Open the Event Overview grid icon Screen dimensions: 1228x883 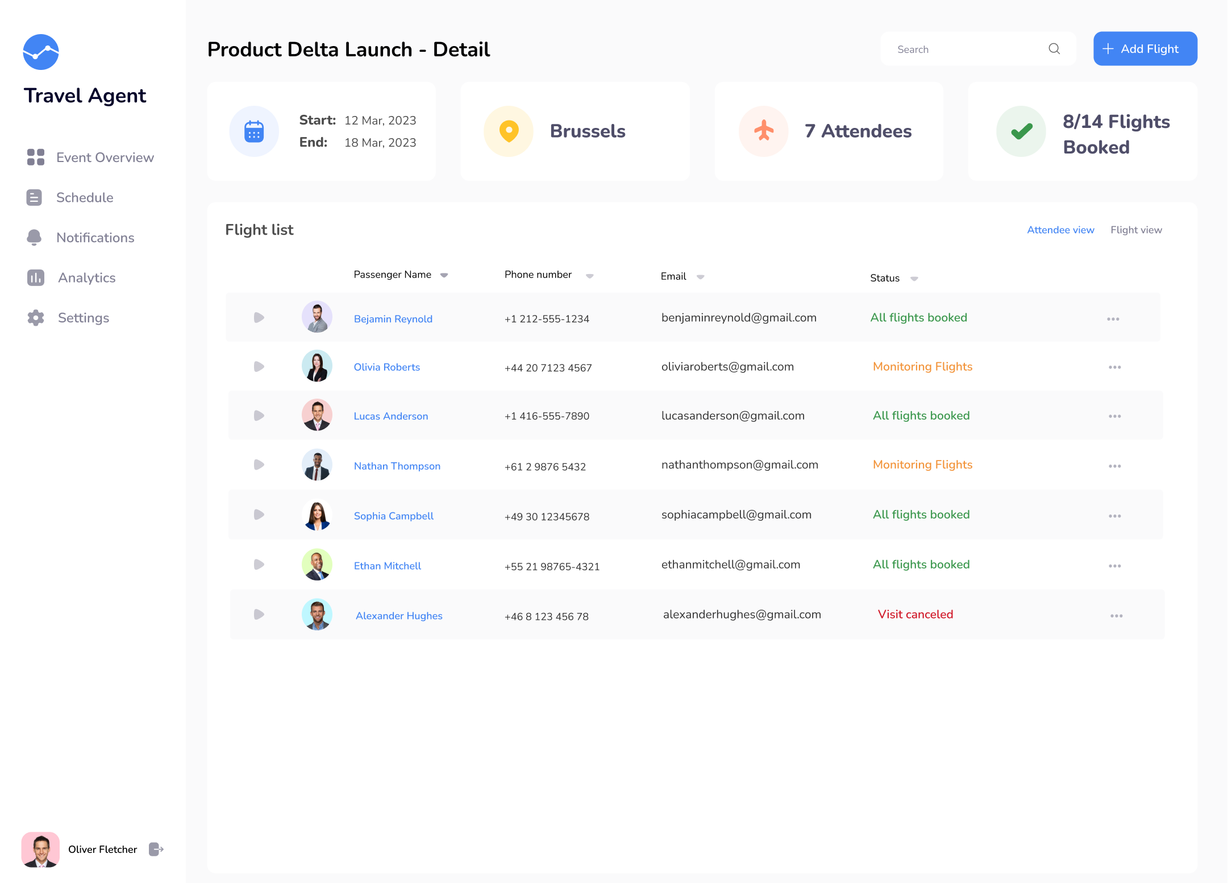click(x=35, y=157)
